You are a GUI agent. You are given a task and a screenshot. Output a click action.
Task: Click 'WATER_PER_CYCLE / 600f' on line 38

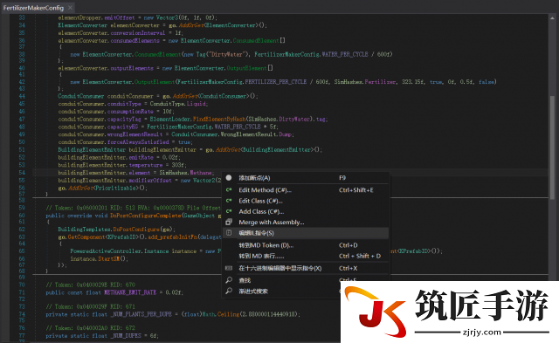[x=357, y=54]
